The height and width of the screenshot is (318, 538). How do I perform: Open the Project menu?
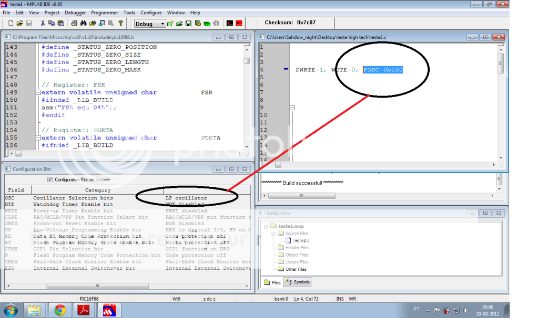pos(52,13)
